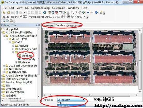Open the Customize menu
Image resolution: width=143 pixels, height=108 pixels.
[x=59, y=8]
